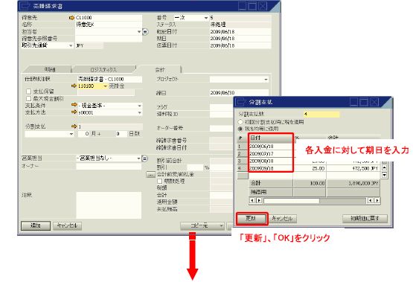This screenshot has height=282, width=413.
Task: Click the orange arrow next to payment method s00001
Action: pyautogui.click(x=74, y=112)
